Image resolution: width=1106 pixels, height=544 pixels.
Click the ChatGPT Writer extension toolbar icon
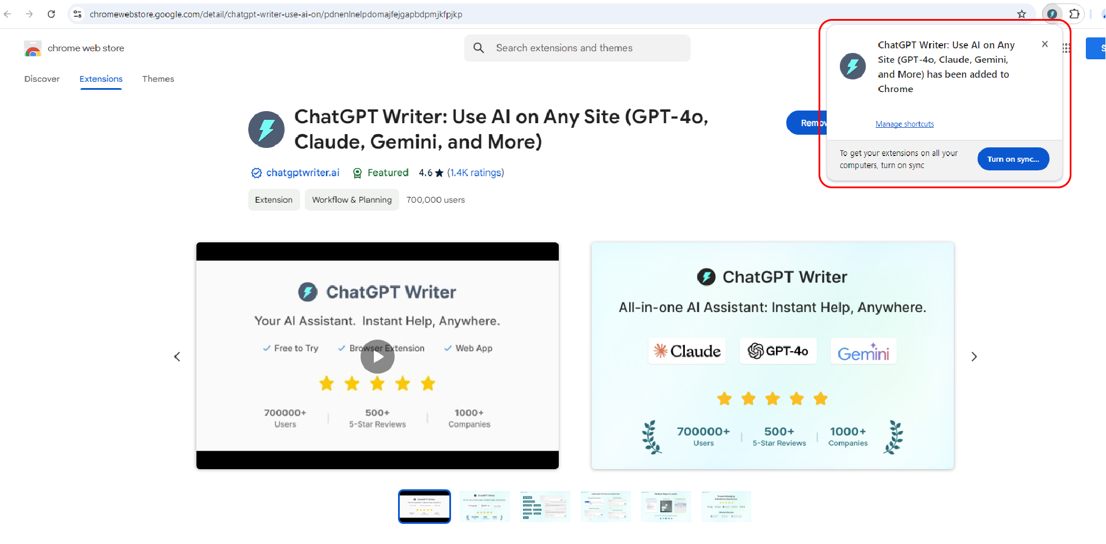pos(1052,14)
